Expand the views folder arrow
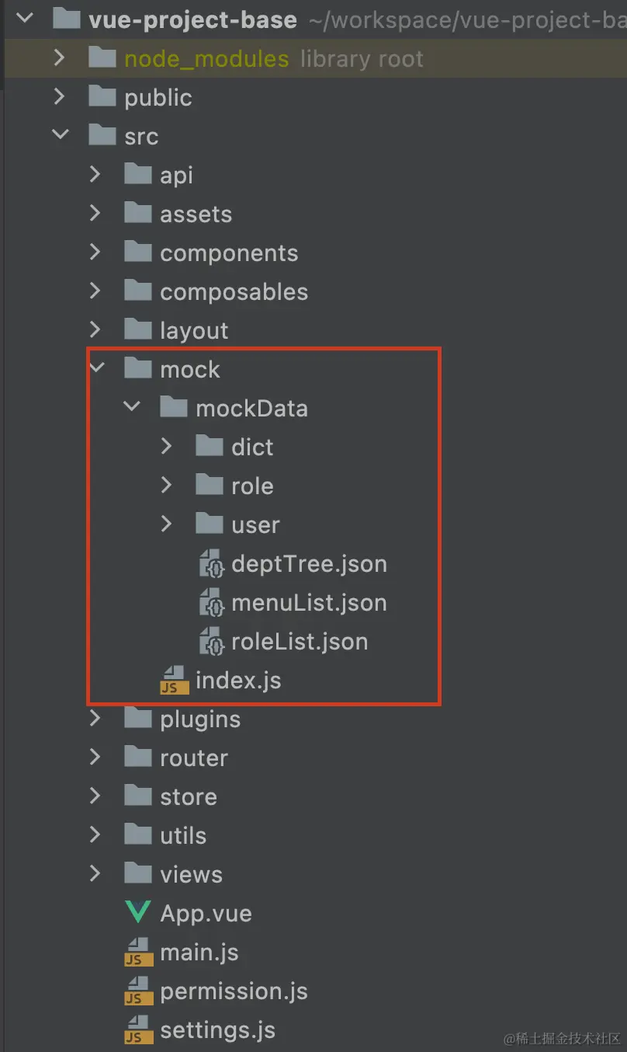 [96, 874]
